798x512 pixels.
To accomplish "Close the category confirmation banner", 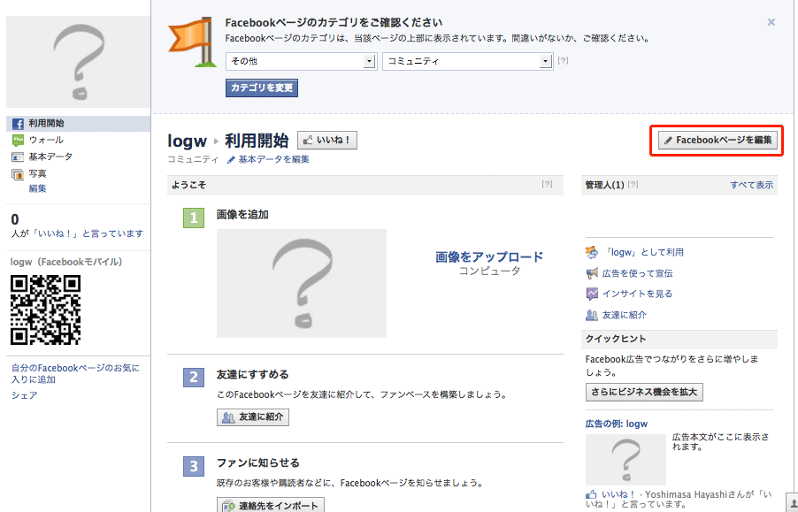I will point(771,22).
